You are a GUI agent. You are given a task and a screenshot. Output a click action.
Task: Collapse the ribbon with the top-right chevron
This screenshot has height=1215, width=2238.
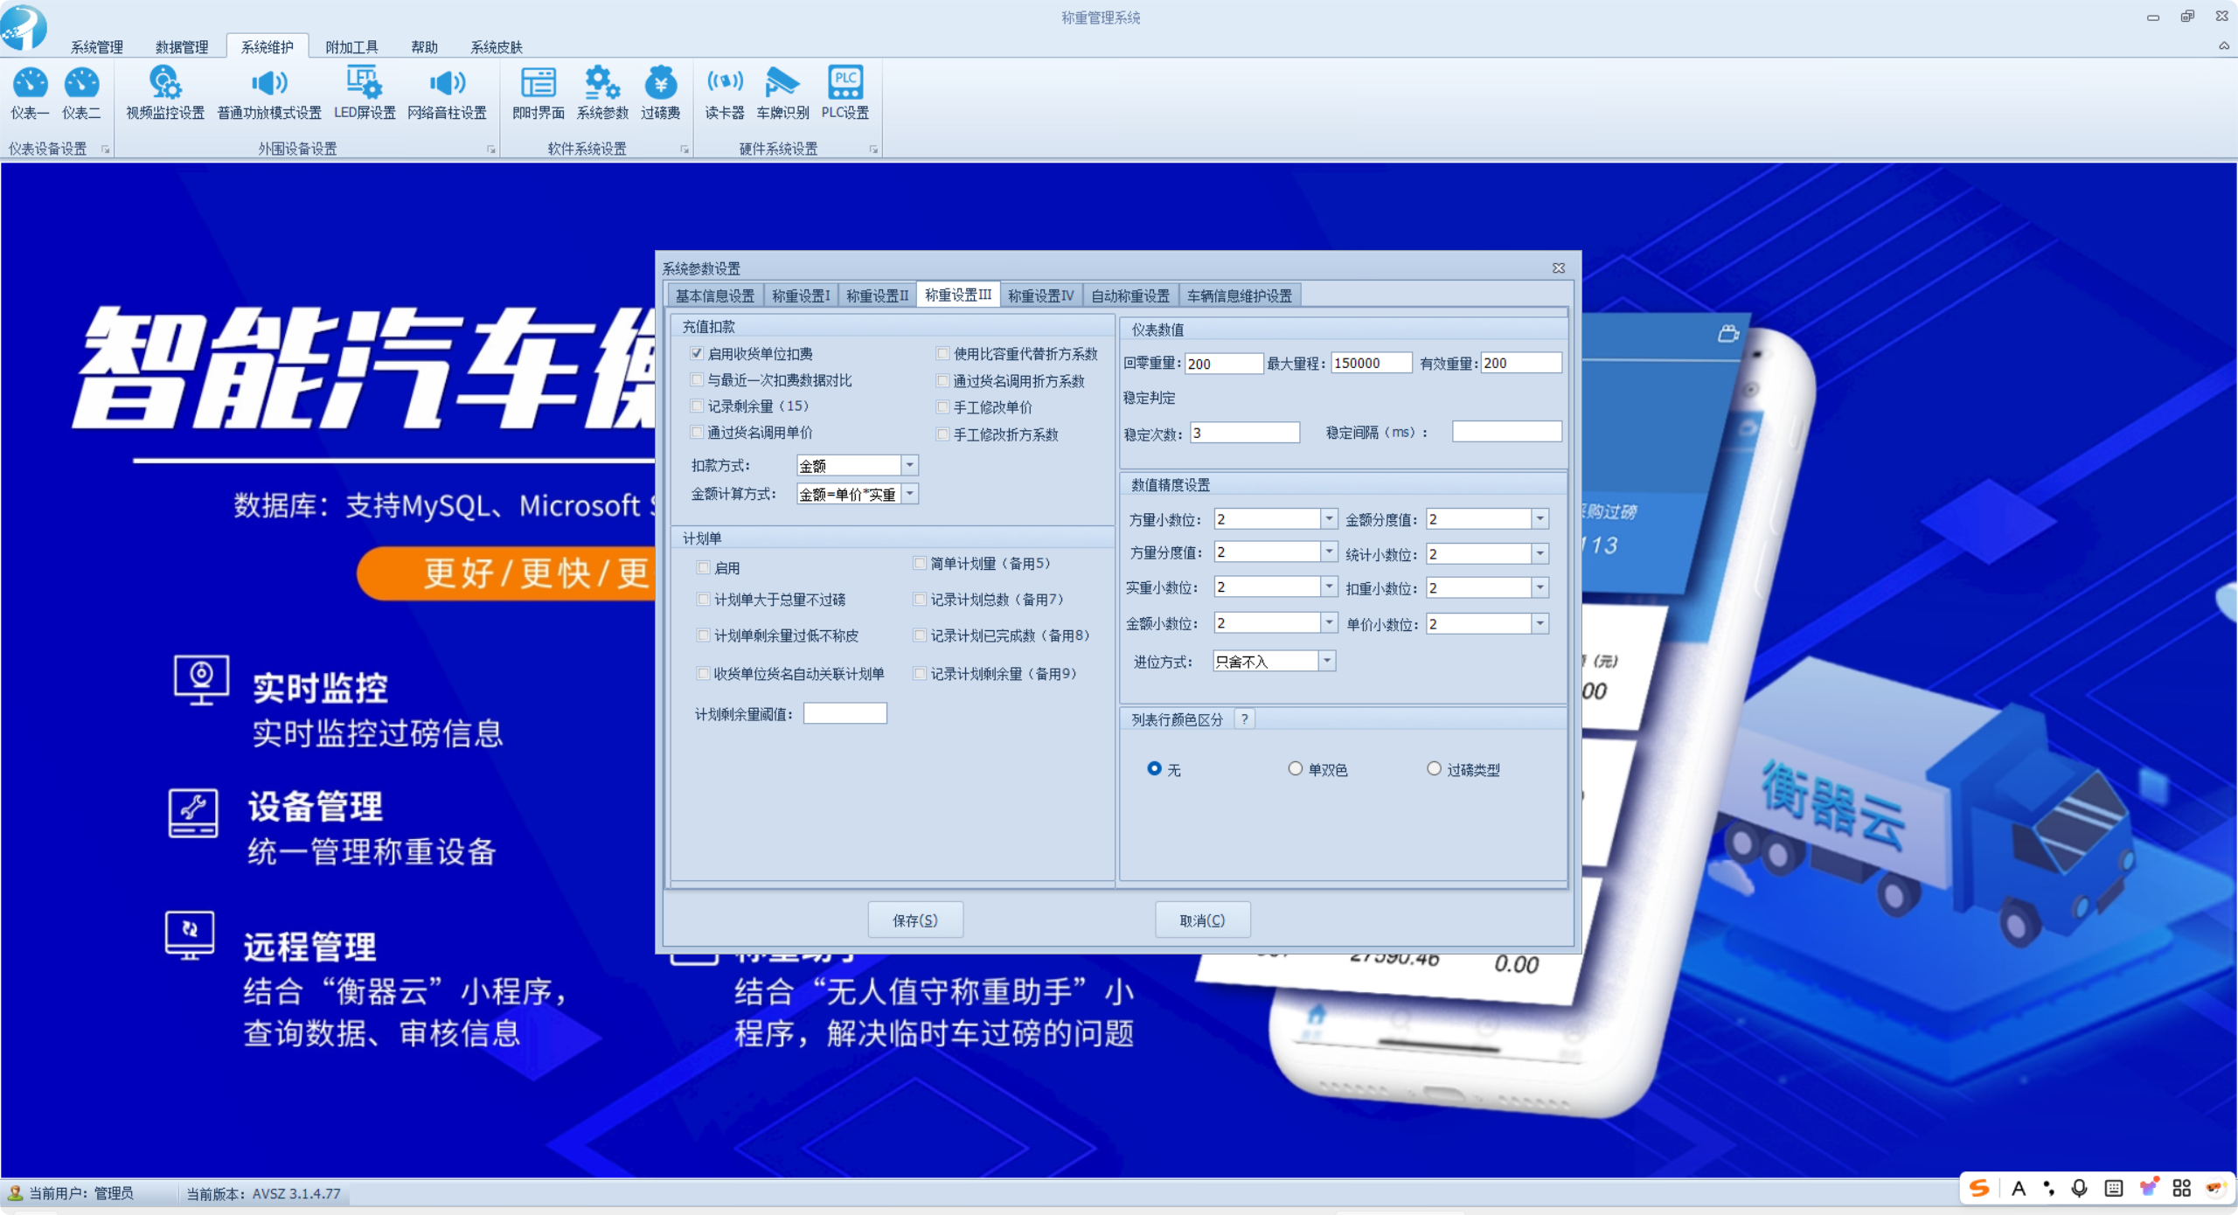(x=2223, y=45)
